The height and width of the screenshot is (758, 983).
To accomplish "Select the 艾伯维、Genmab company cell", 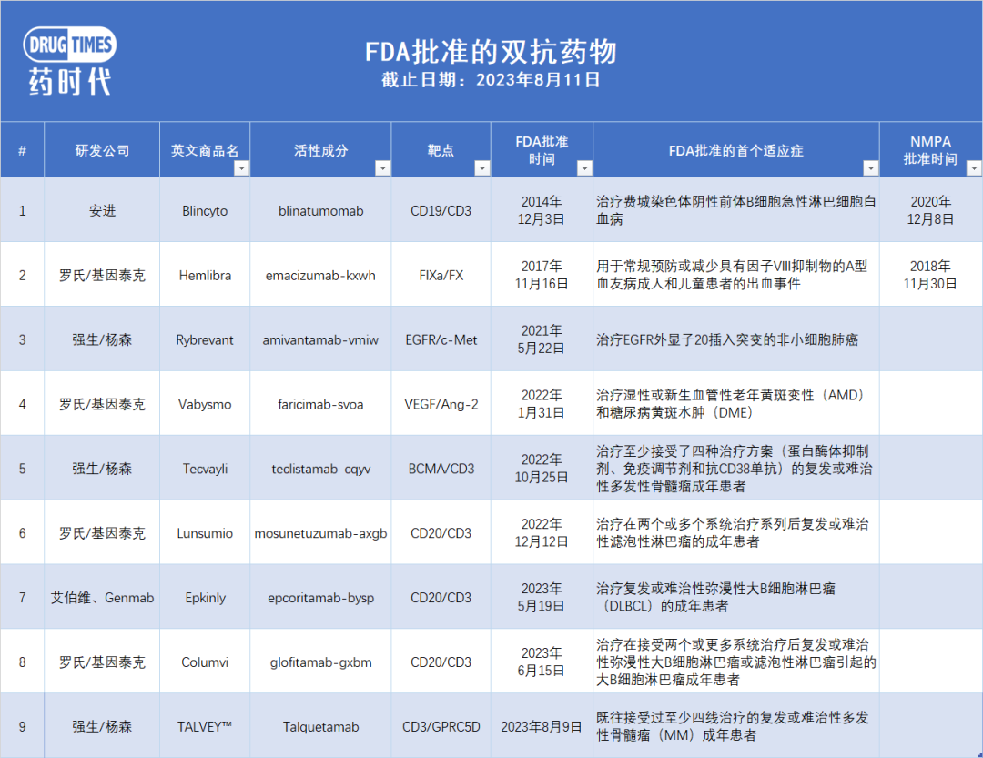I will (102, 598).
